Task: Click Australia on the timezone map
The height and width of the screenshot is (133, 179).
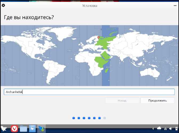Action: point(150,72)
